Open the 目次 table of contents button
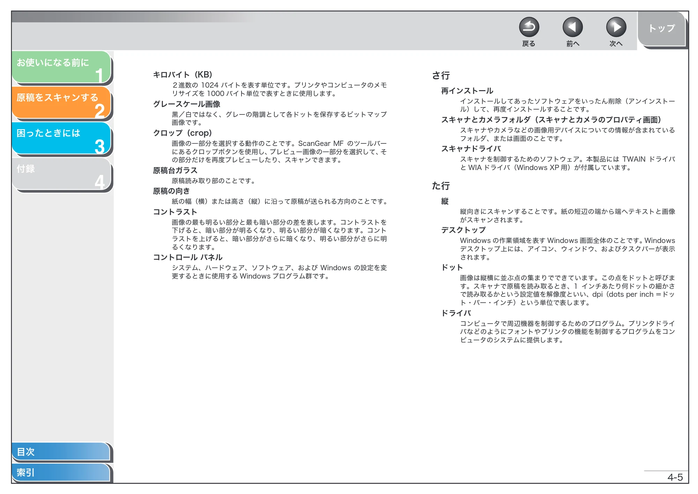Image resolution: width=698 pixels, height=494 pixels. point(61,451)
